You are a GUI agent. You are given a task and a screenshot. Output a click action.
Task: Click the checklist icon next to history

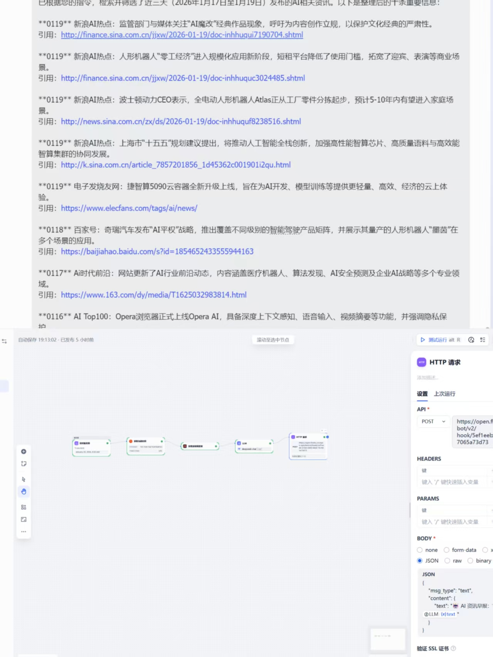[x=483, y=340]
